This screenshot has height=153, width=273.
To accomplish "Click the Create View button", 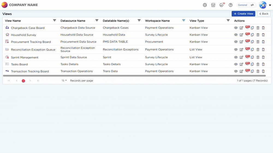I will point(244,14).
